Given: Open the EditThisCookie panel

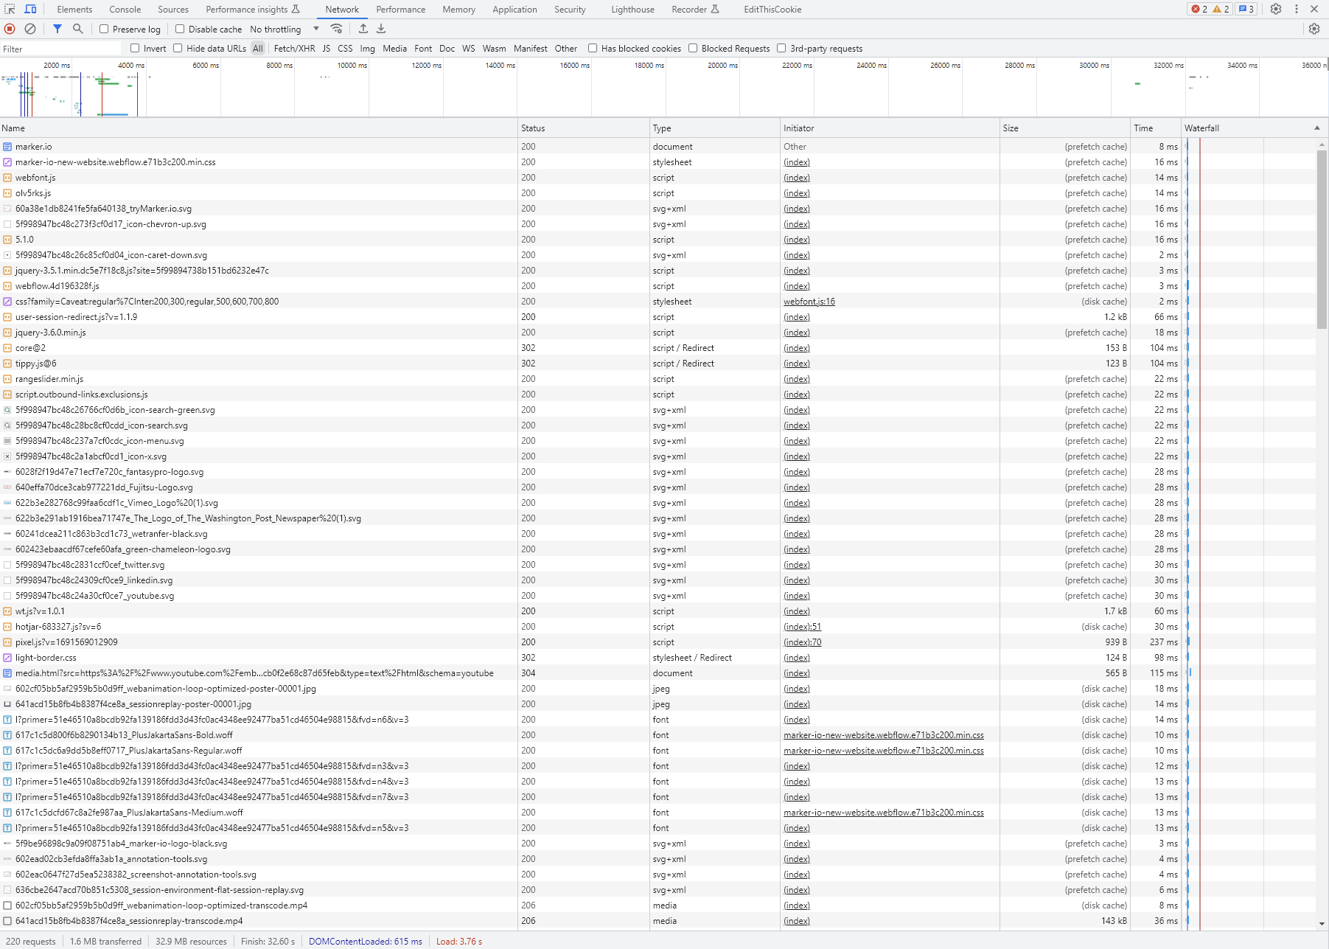Looking at the screenshot, I should click(772, 9).
